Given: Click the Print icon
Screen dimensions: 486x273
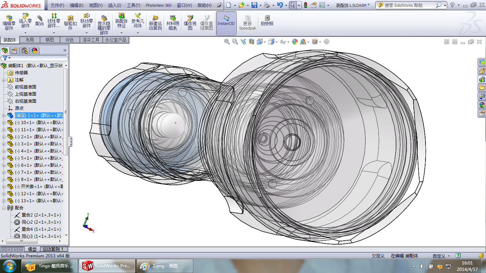Looking at the screenshot, I should click(x=267, y=5).
